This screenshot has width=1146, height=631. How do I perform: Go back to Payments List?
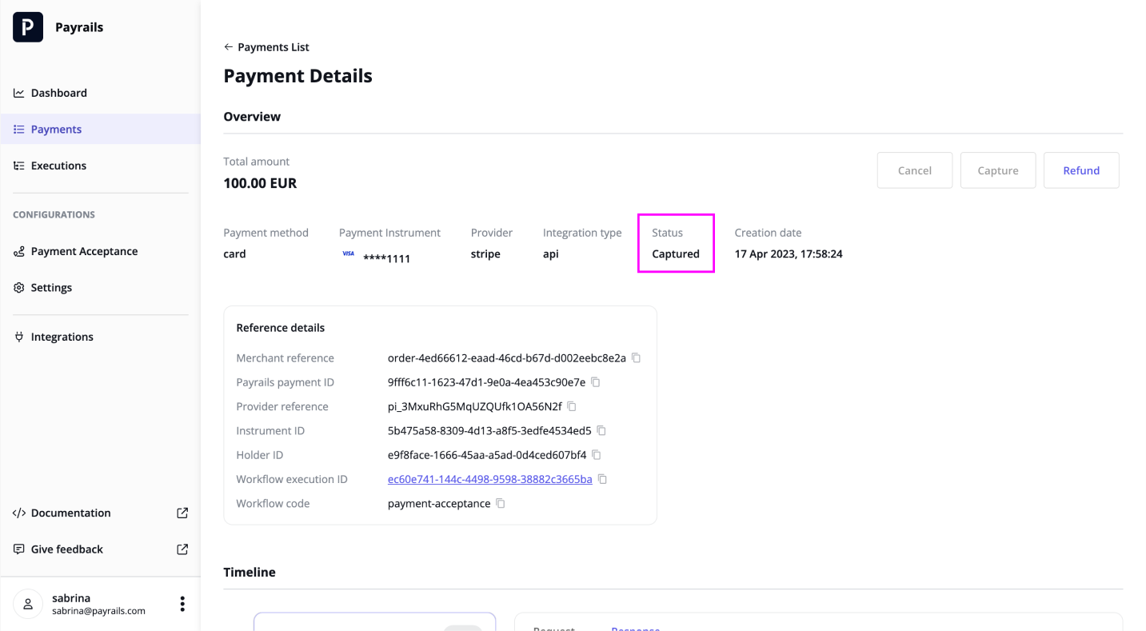[x=266, y=47]
